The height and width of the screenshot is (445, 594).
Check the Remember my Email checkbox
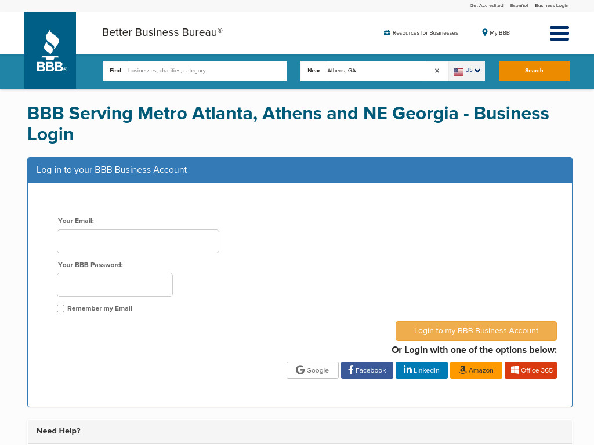pos(60,308)
